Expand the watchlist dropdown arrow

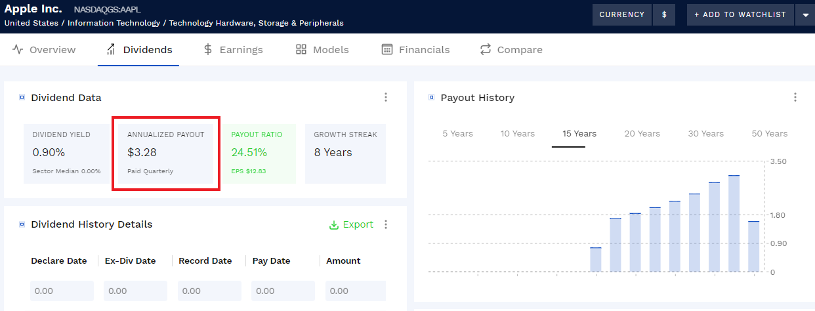pyautogui.click(x=805, y=14)
